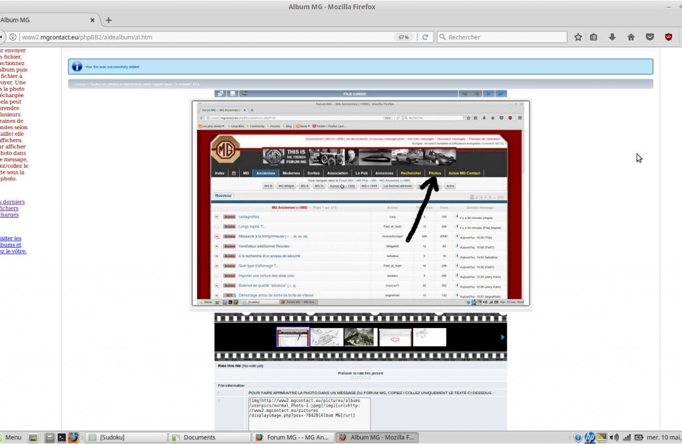Switch to the Documents taskbar window
The width and height of the screenshot is (682, 444).
[x=209, y=437]
